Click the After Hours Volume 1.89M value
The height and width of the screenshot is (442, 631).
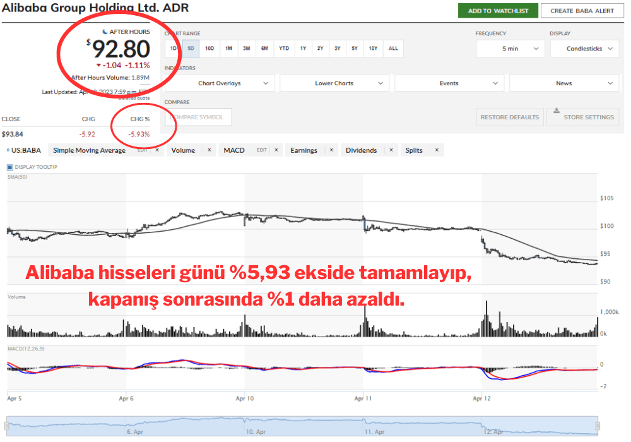[141, 78]
